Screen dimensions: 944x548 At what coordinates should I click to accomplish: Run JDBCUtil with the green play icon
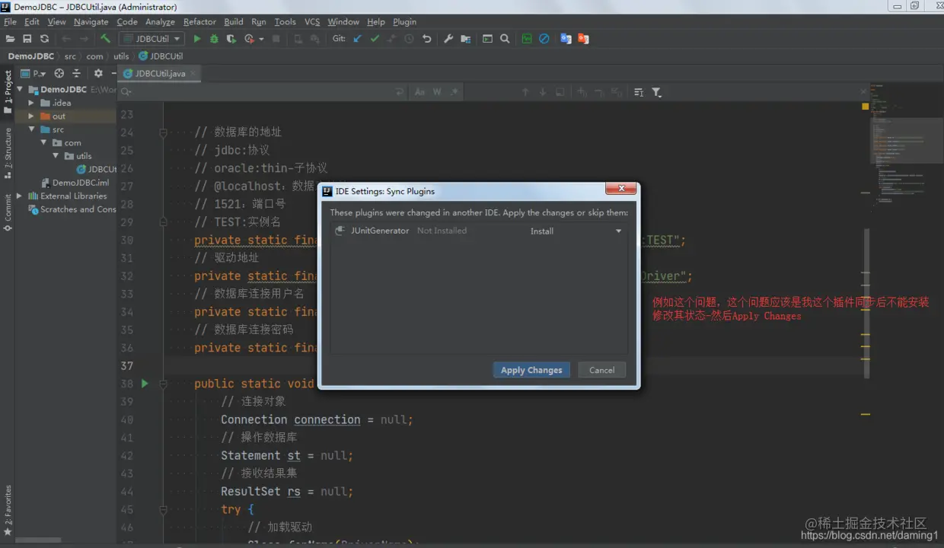[197, 39]
